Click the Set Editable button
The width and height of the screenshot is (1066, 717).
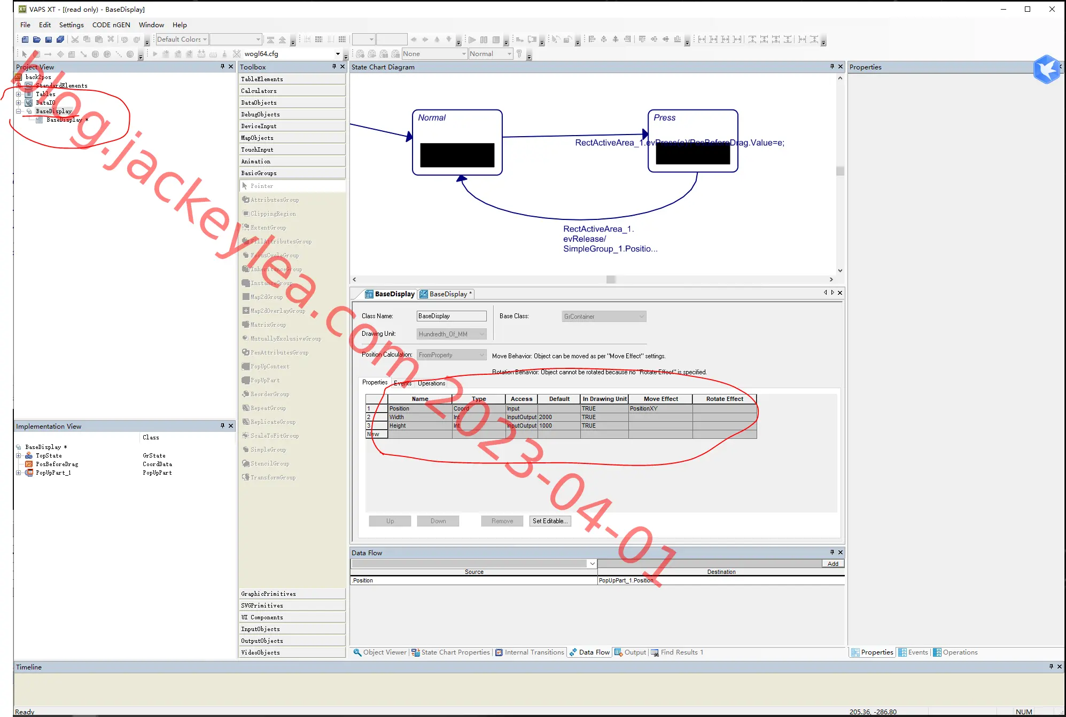(x=550, y=521)
